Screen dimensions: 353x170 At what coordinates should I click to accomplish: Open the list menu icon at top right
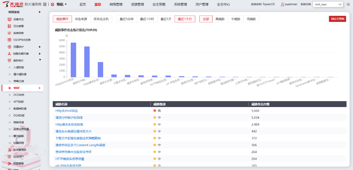348,4
